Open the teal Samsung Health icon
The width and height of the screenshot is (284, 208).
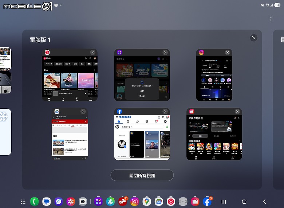click(x=110, y=202)
